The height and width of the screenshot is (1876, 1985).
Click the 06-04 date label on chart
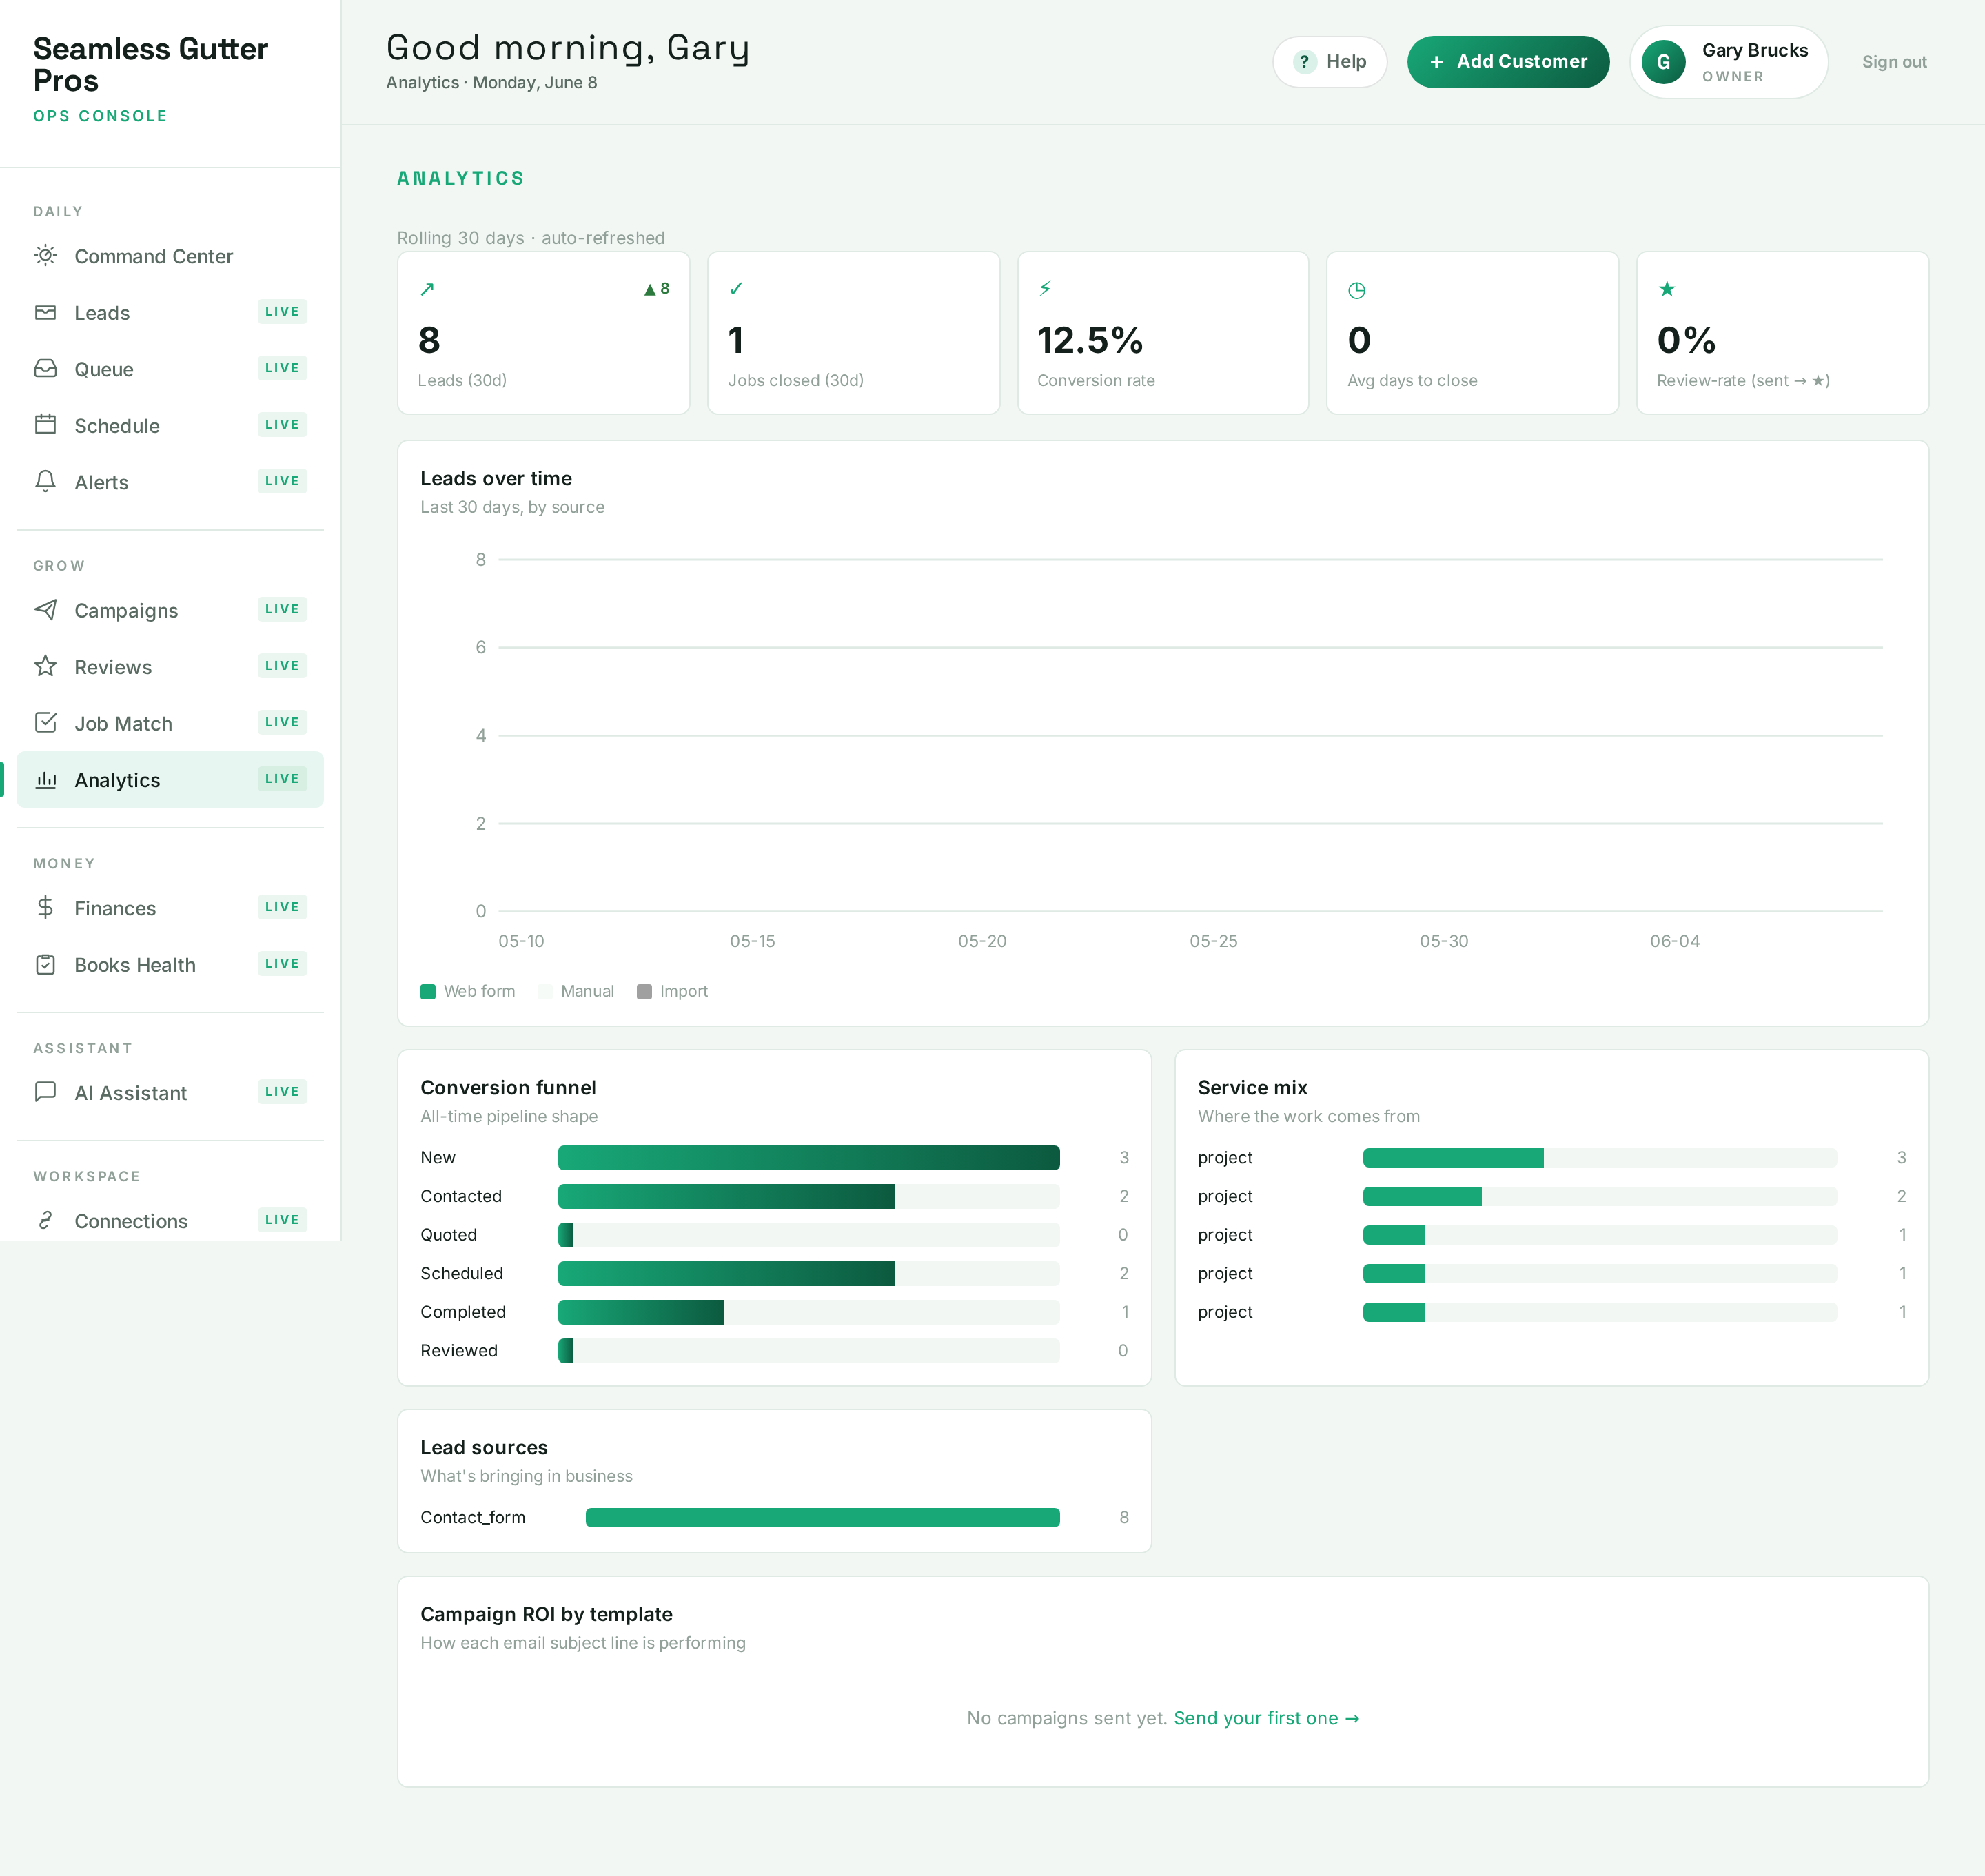1675,941
